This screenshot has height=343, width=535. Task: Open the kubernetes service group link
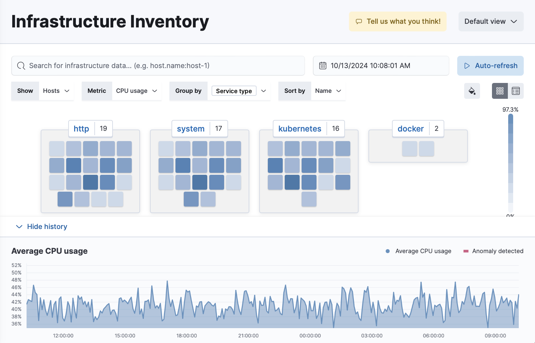coord(299,129)
